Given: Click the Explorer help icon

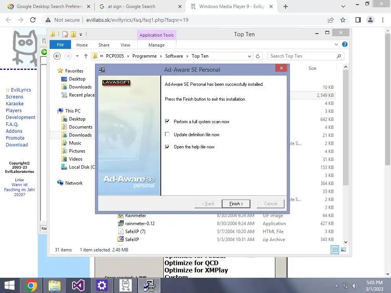Looking at the screenshot, I should pyautogui.click(x=345, y=44).
